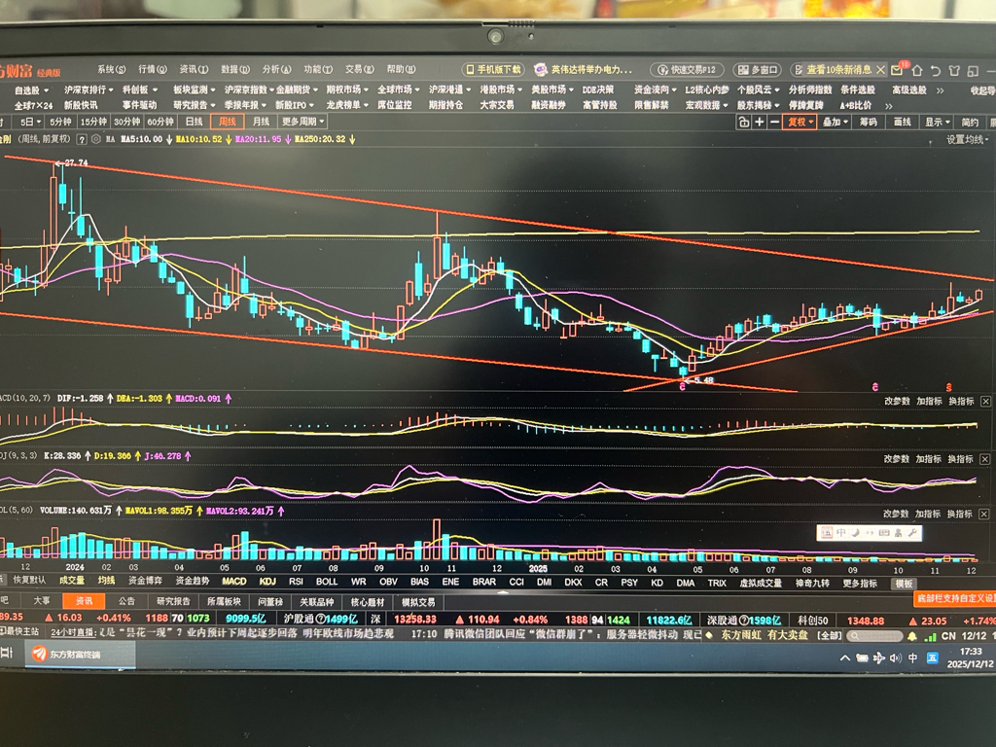Open the 更多周期 dropdown
The image size is (996, 747).
click(x=303, y=122)
